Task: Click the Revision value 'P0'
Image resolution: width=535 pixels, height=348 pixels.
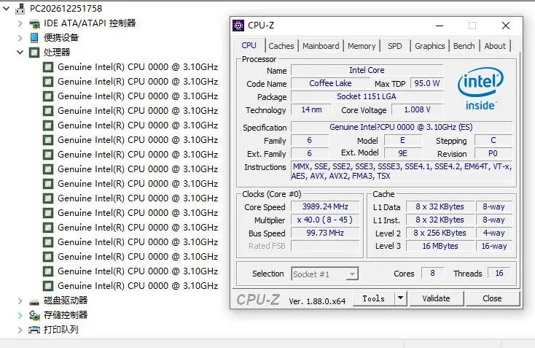Action: pyautogui.click(x=493, y=153)
